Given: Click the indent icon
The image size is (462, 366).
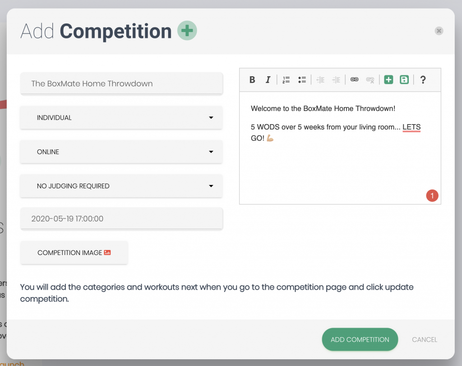Looking at the screenshot, I should click(336, 79).
